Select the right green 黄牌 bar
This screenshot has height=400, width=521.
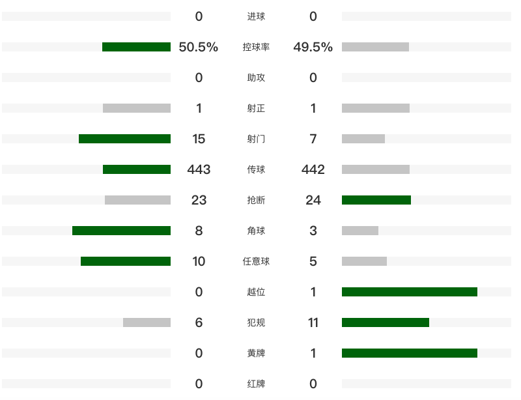point(410,353)
